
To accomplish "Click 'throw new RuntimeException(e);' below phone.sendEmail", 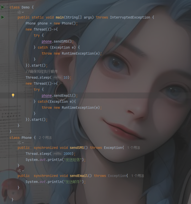I will (x=72, y=108).
